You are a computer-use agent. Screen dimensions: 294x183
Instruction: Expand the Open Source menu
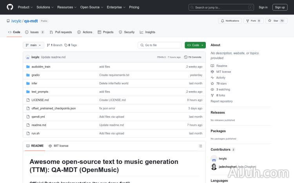click(x=92, y=7)
